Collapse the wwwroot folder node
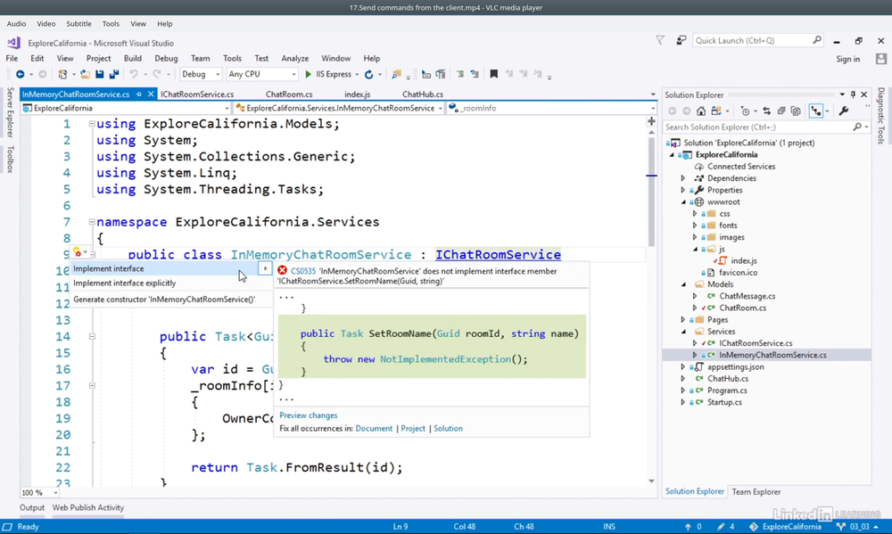 (x=683, y=201)
